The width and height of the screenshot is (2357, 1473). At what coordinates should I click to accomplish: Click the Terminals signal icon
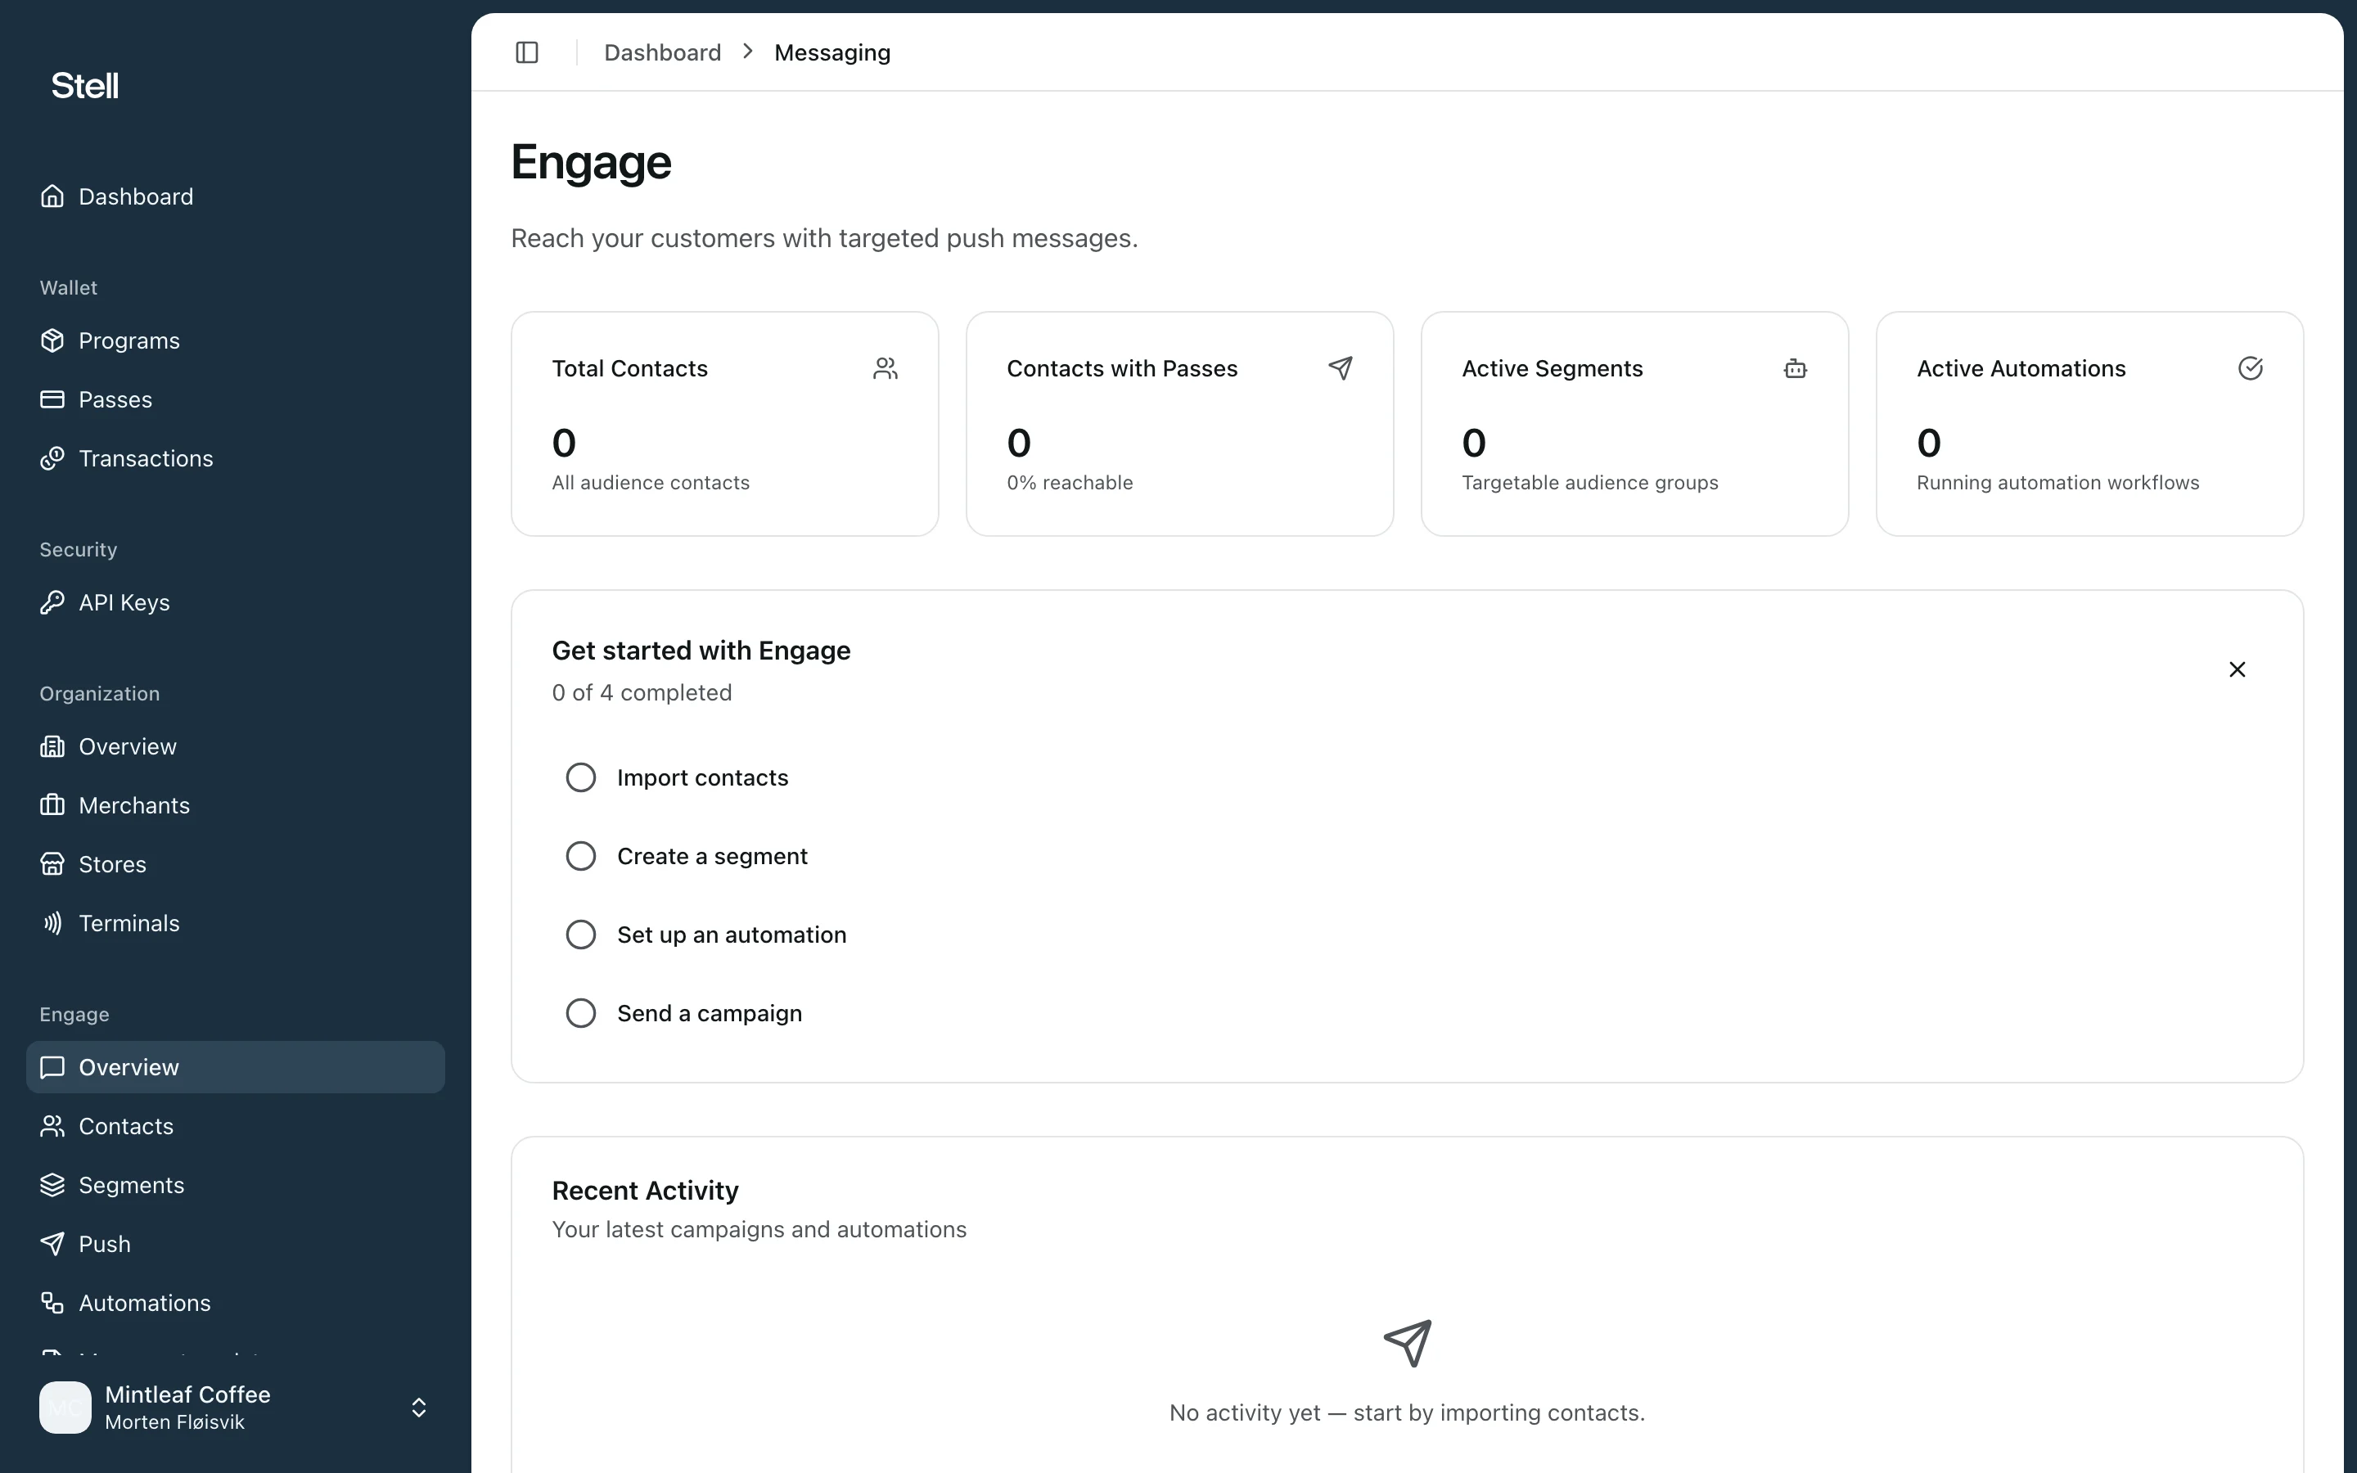pyautogui.click(x=52, y=924)
